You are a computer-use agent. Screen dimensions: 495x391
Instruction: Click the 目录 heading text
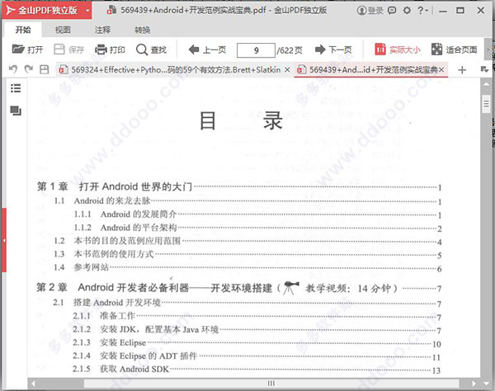[241, 120]
